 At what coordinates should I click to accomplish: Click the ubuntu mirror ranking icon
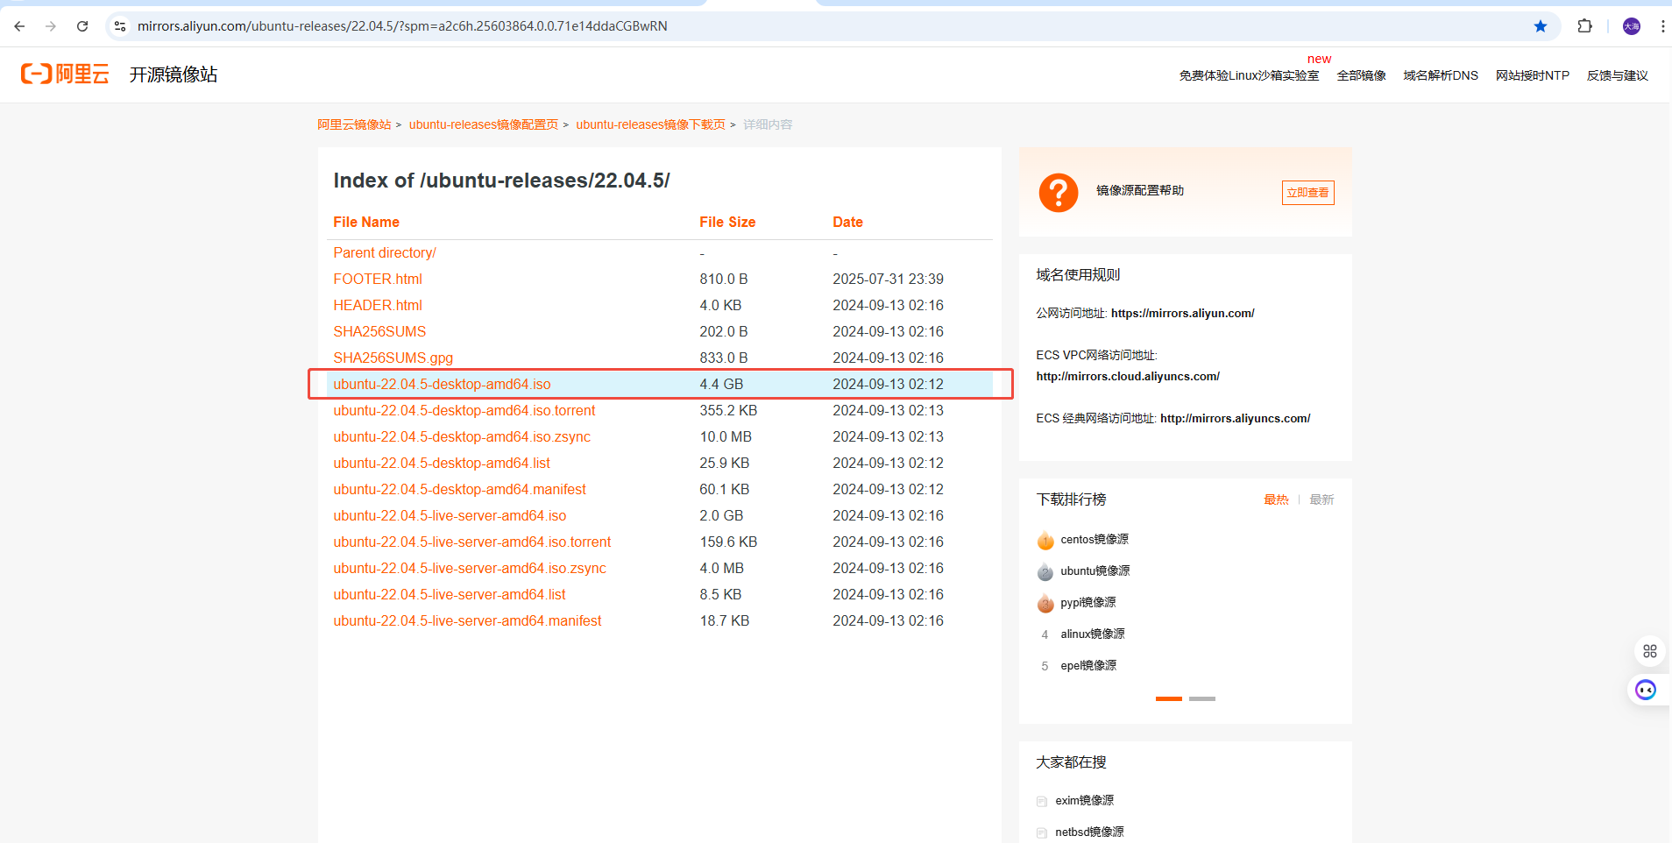coord(1045,571)
